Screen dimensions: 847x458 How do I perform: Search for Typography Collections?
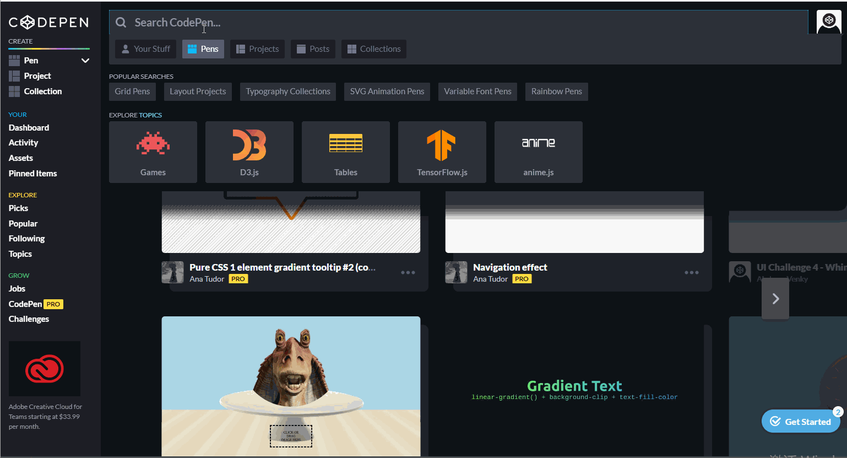coord(288,91)
